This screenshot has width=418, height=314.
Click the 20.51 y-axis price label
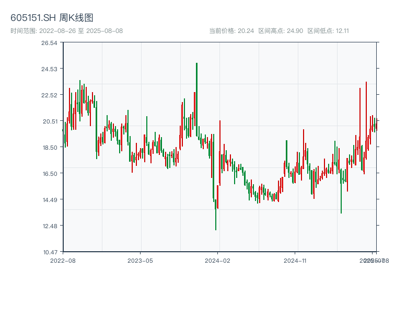[x=49, y=121]
